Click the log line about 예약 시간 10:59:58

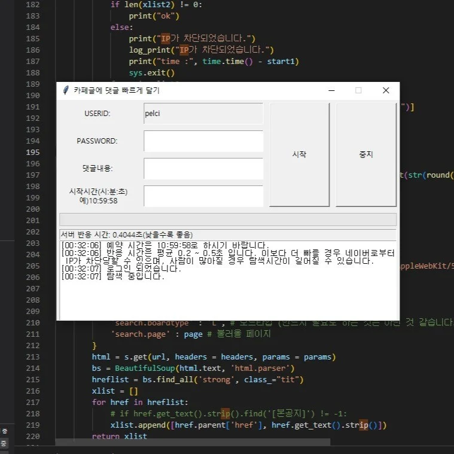tap(165, 245)
